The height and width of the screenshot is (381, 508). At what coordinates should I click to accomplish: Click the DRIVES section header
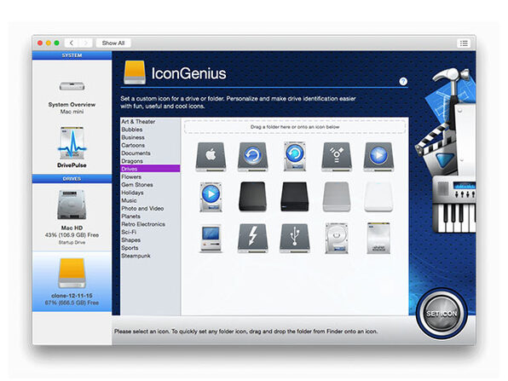[72, 179]
